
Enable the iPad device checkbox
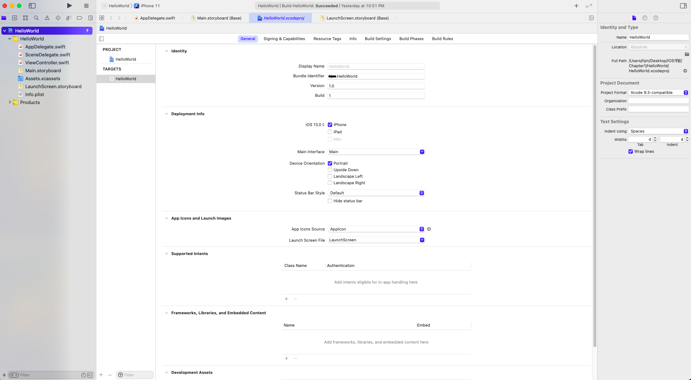click(330, 132)
